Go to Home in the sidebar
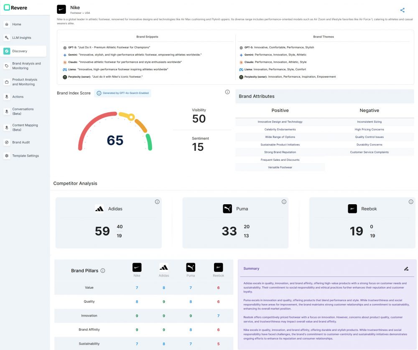The height and width of the screenshot is (350, 418). coord(17,24)
